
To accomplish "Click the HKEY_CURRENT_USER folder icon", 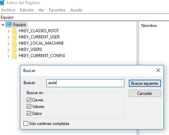I will pyautogui.click(x=14, y=37).
